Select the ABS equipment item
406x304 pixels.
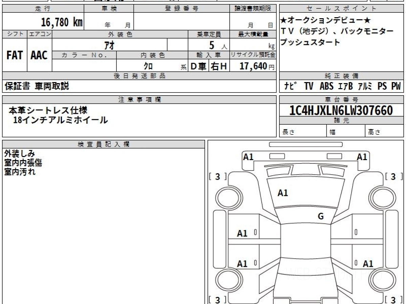click(326, 86)
